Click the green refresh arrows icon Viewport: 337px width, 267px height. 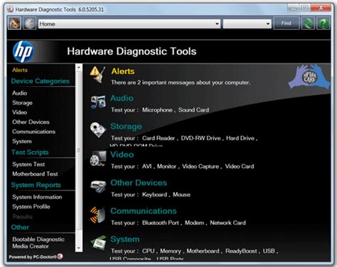308,23
